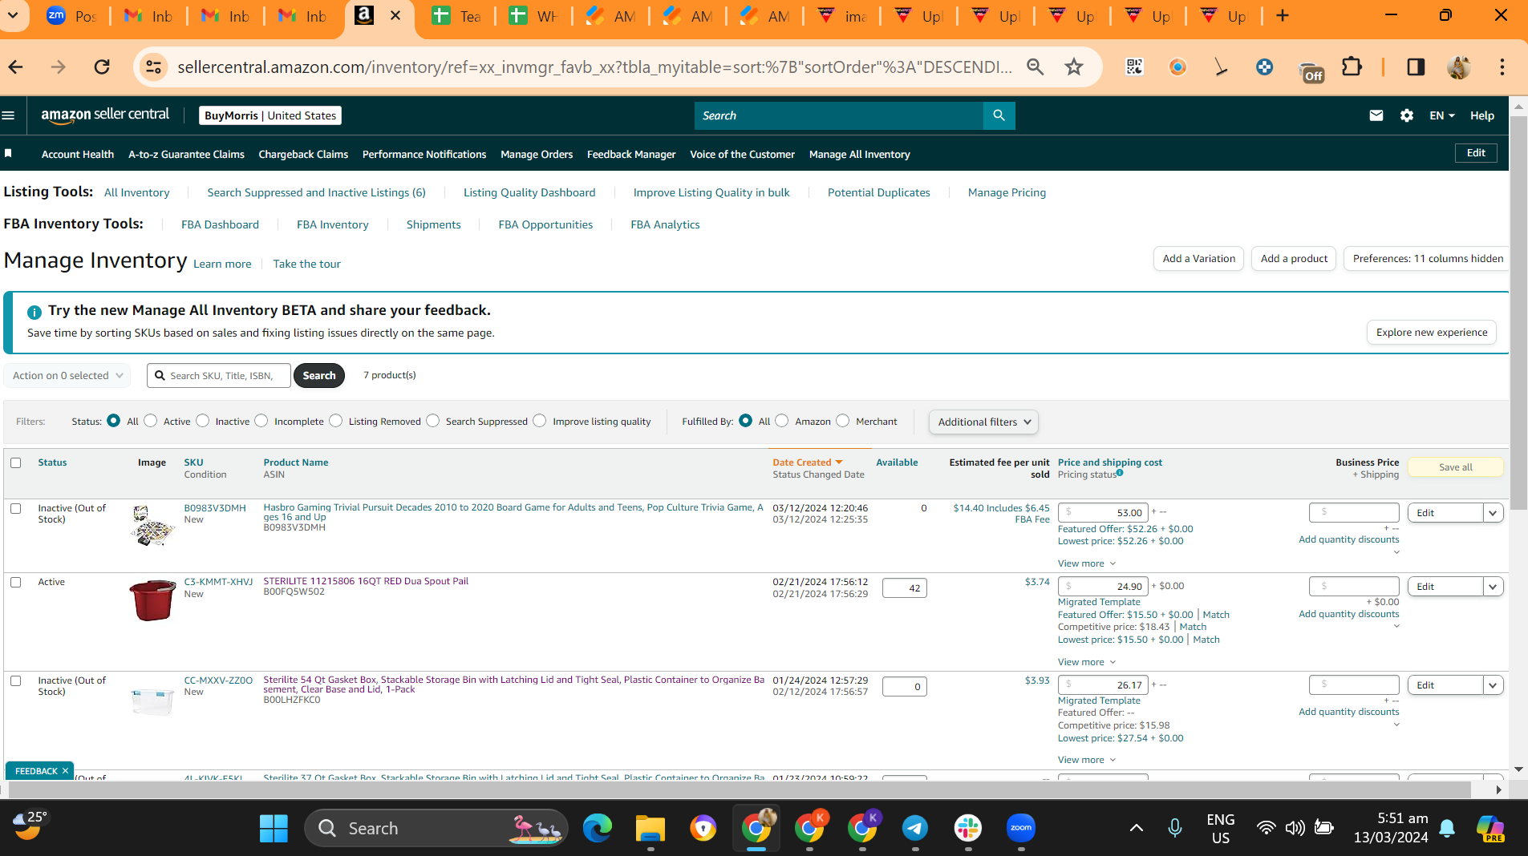Go to the Shipments tool
1528x856 pixels.
tap(433, 224)
